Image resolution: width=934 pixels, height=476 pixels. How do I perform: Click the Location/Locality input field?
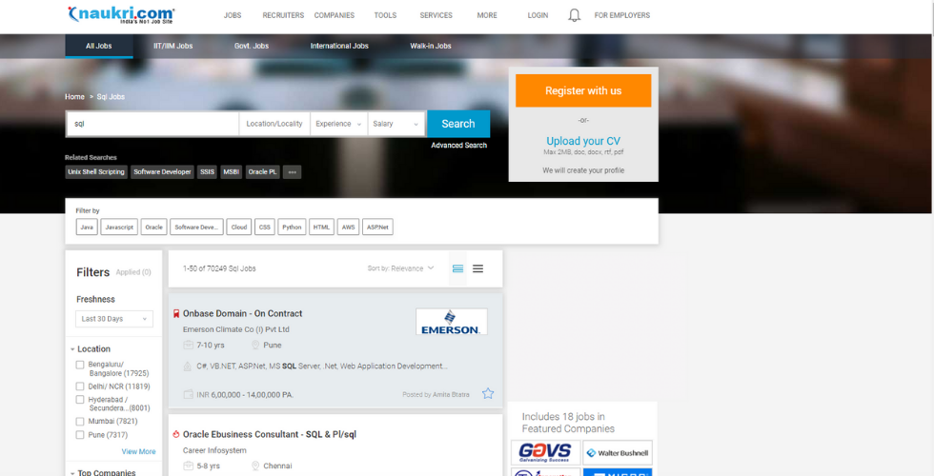[x=274, y=124]
